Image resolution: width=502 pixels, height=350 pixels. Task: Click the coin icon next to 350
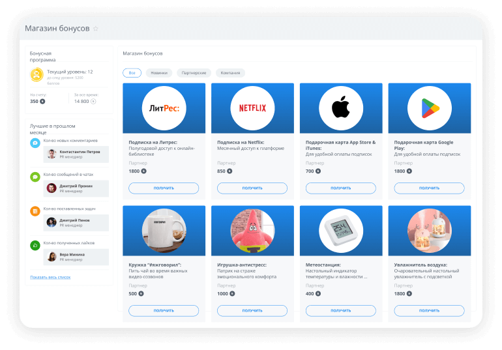click(x=42, y=102)
